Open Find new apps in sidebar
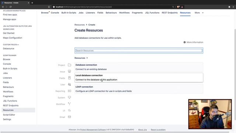 point(10,15)
